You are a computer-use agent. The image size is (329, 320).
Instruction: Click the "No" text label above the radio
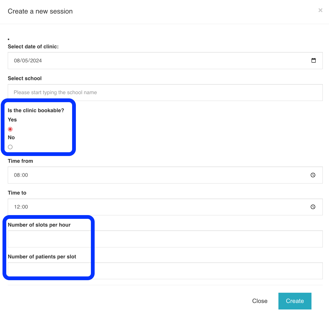[11, 137]
